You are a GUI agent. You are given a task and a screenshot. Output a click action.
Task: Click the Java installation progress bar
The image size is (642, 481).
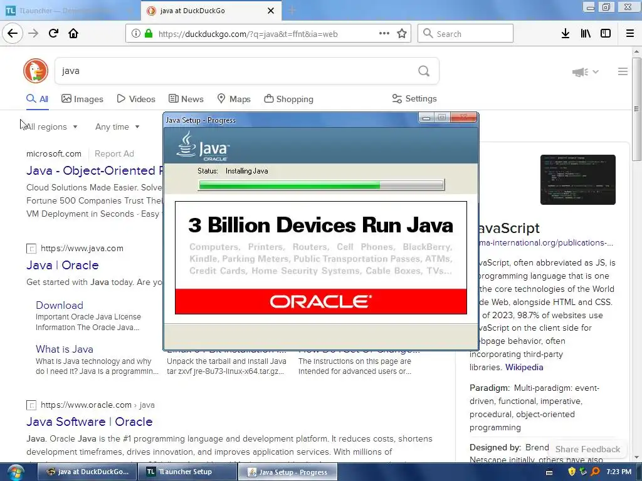(322, 185)
